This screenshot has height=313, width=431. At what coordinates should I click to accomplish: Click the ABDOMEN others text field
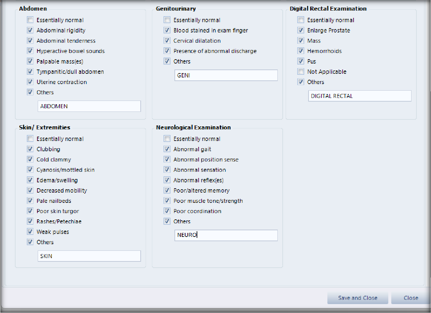tap(89, 106)
